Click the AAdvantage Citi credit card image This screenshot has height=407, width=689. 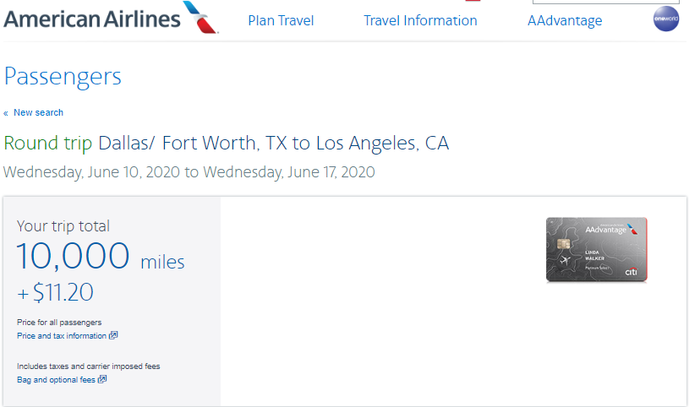click(597, 249)
